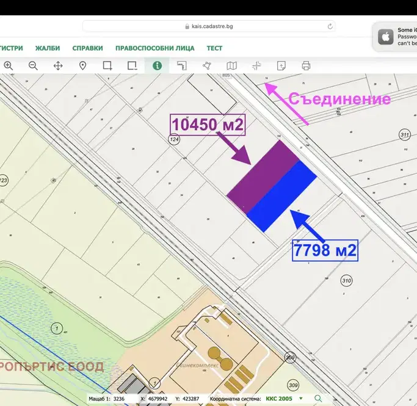The height and width of the screenshot is (406, 417).
Task: Select the zoom out tool
Action: pyautogui.click(x=33, y=66)
